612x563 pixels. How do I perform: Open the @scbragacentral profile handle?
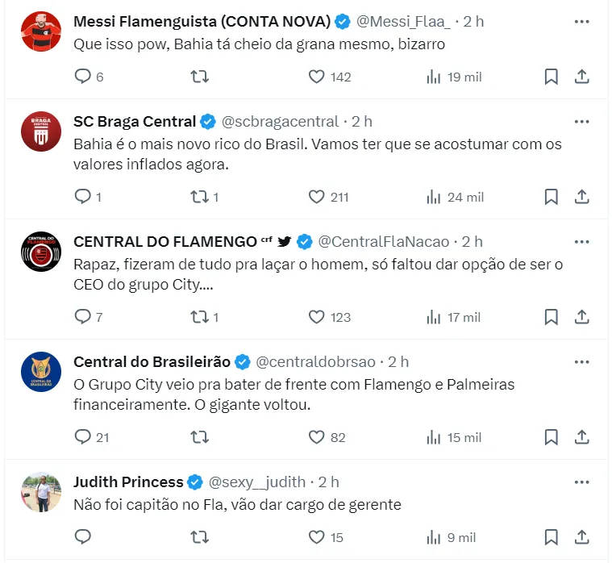tap(280, 122)
